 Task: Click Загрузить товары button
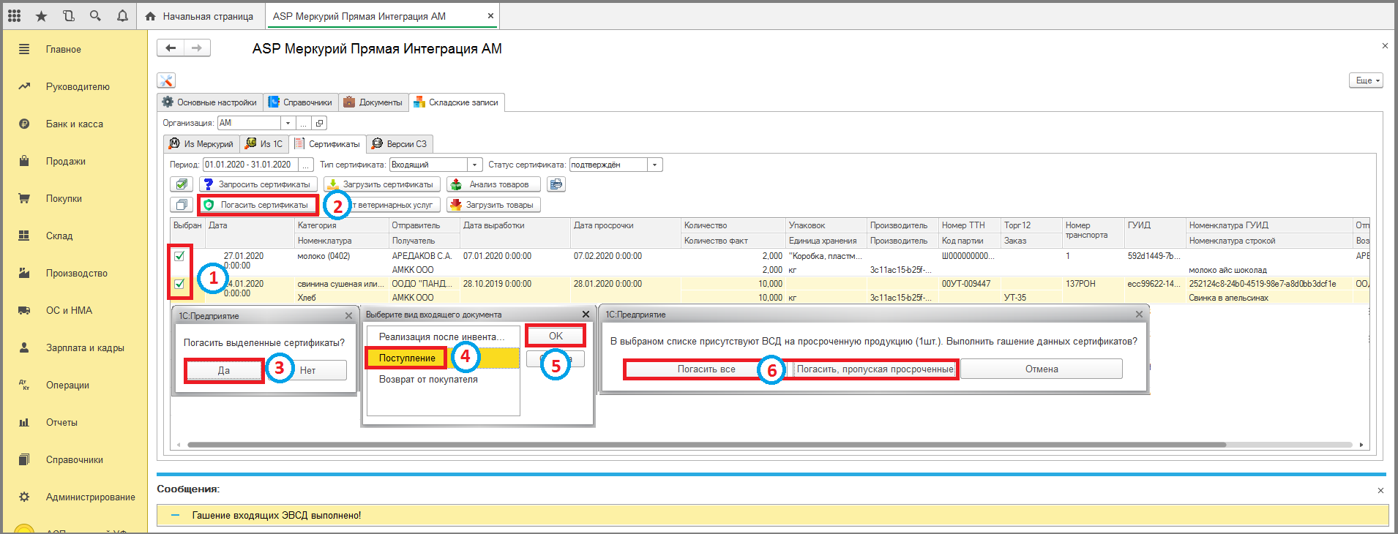tap(493, 205)
